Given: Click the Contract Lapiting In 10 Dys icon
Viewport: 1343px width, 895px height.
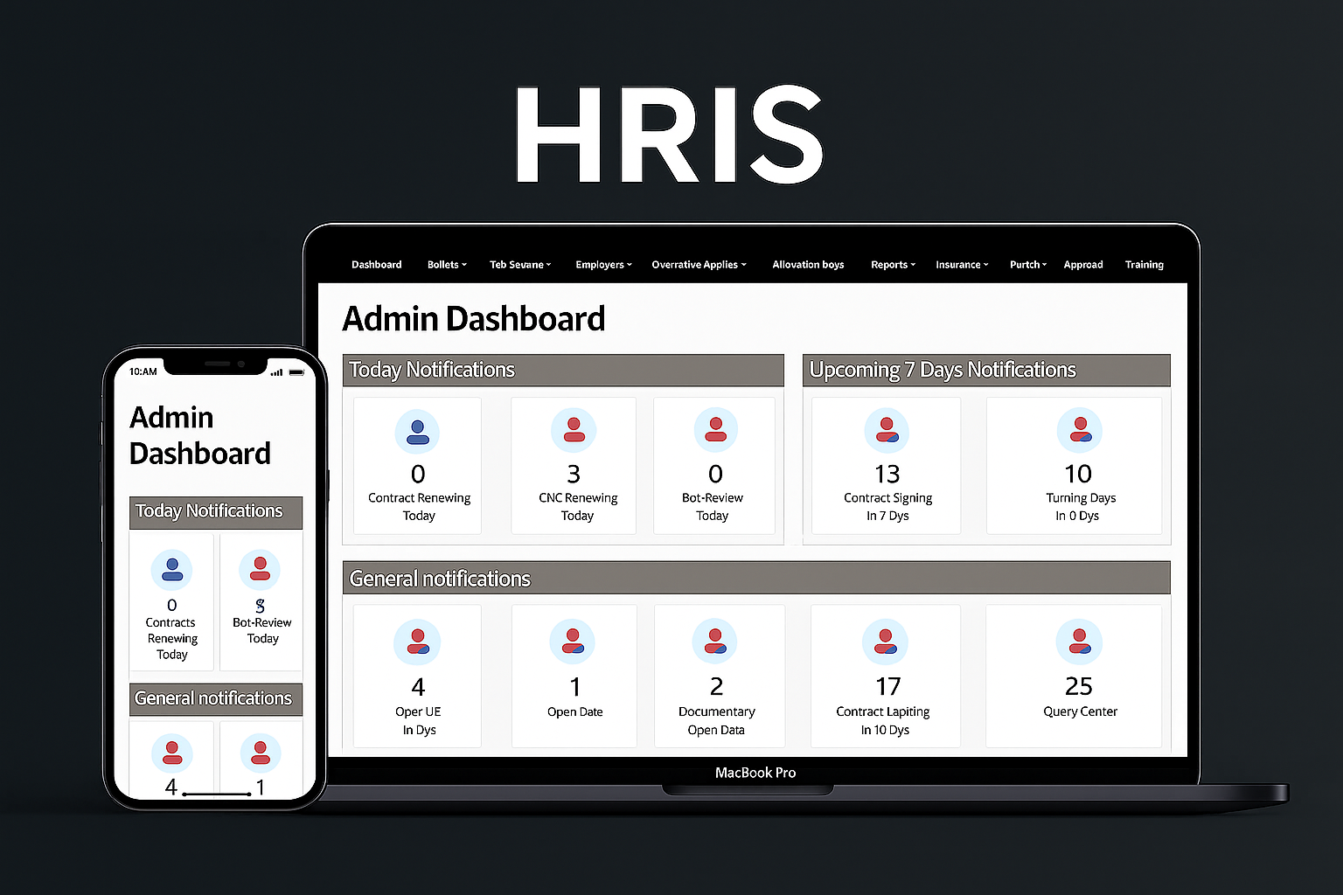Looking at the screenshot, I should point(885,642).
